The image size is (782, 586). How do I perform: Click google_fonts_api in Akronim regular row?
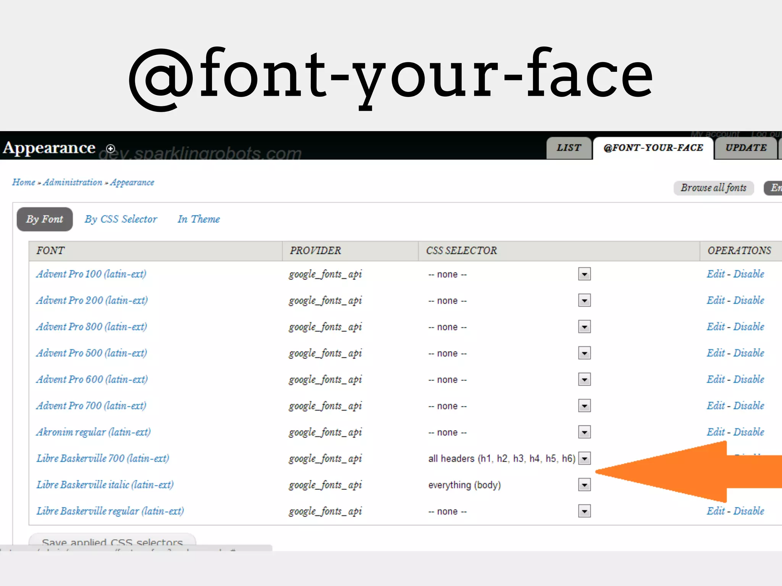pyautogui.click(x=325, y=433)
